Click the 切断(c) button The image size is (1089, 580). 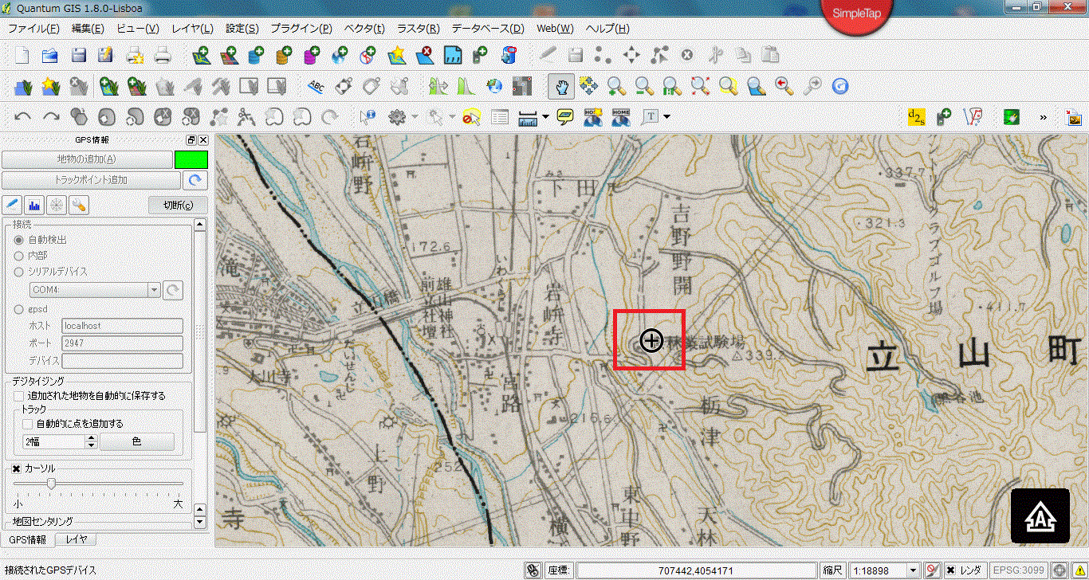click(x=178, y=205)
